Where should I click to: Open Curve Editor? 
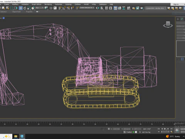coord(119,8)
